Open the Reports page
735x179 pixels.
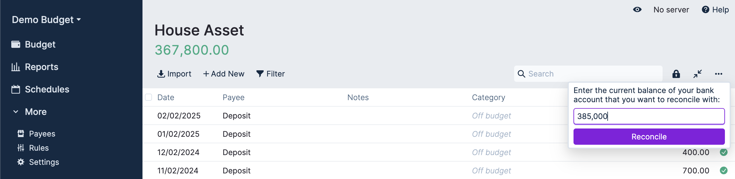[41, 67]
